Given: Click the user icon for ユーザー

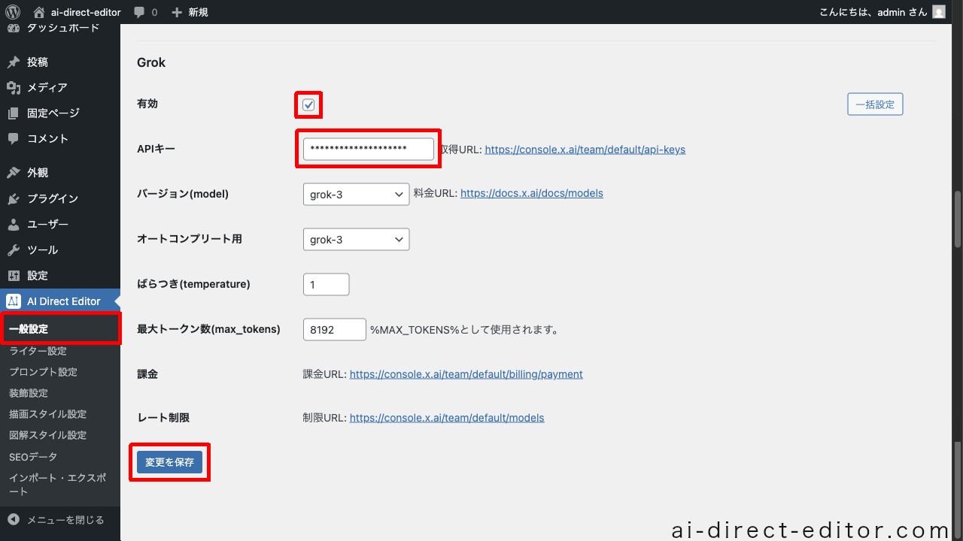Looking at the screenshot, I should [14, 224].
